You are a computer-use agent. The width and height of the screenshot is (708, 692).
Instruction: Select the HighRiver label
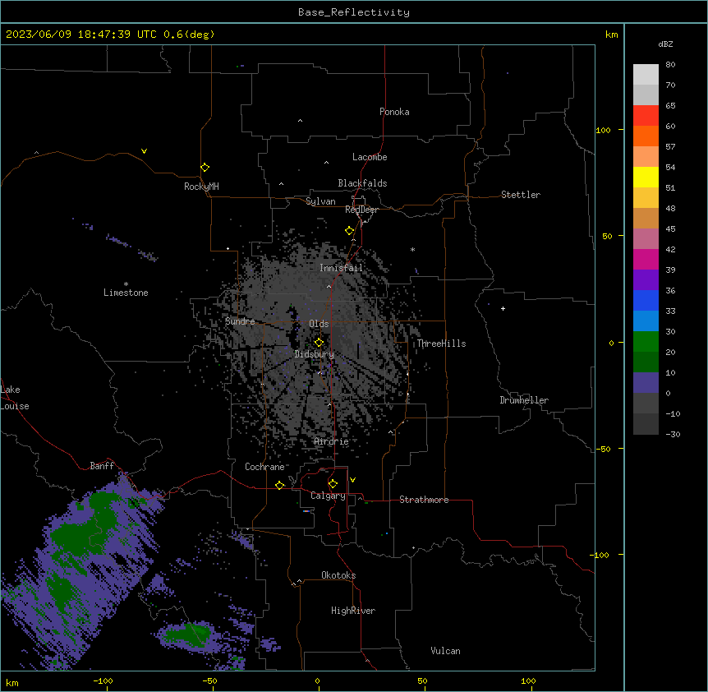point(353,611)
